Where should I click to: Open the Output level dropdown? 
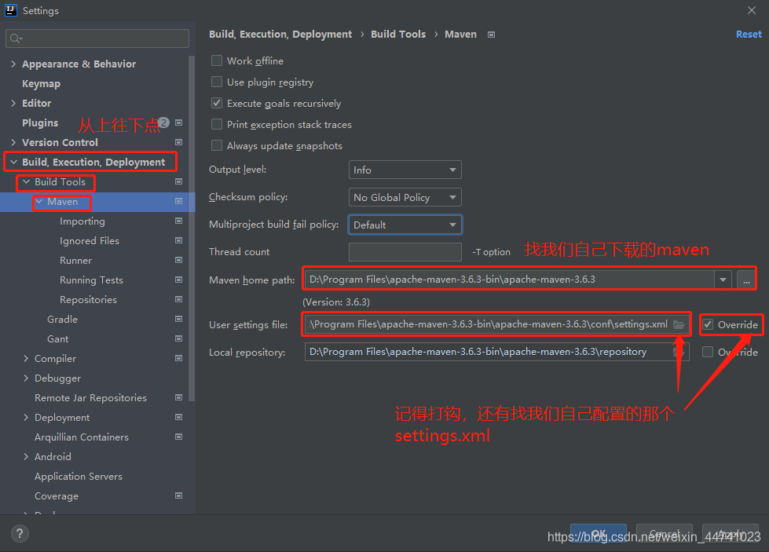click(x=405, y=170)
